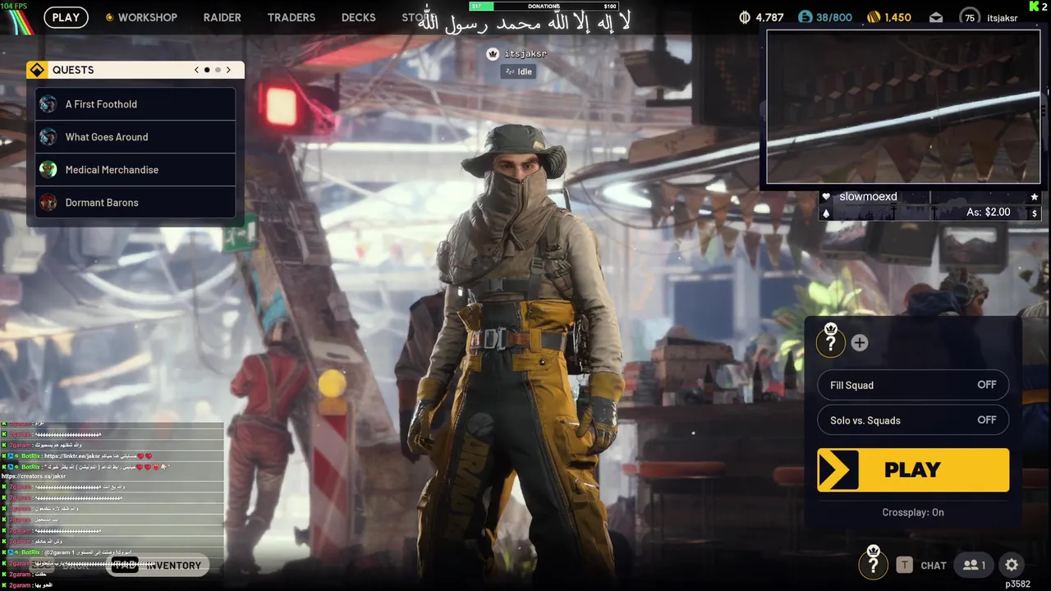Click Medical Merchandise trader portrait icon
Screen dimensions: 1051x591
tap(48, 170)
